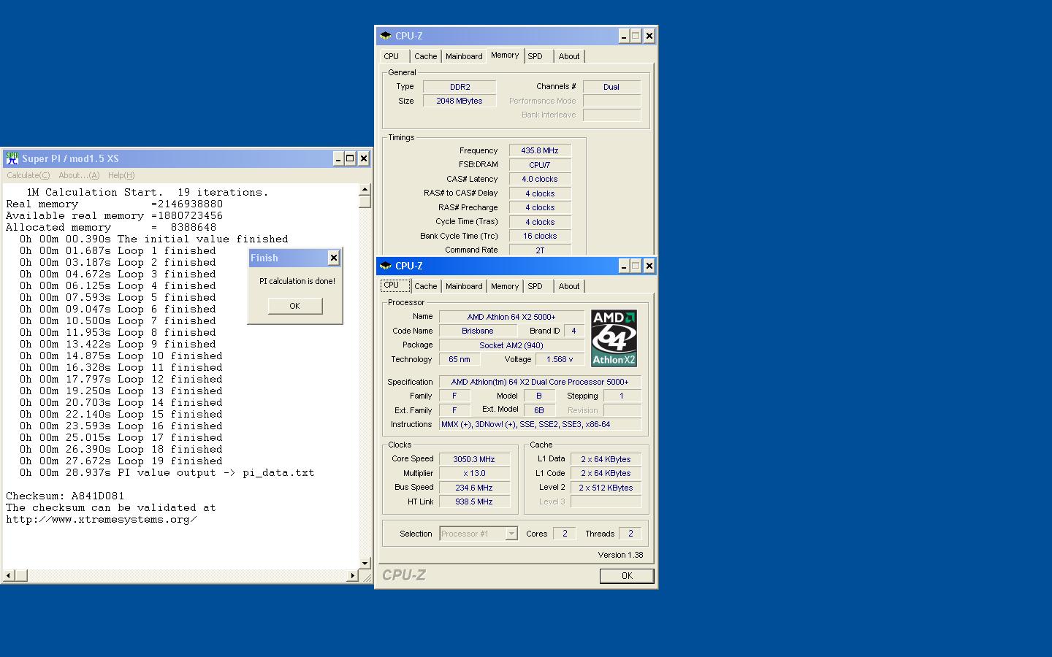This screenshot has width=1052, height=657.
Task: Click the Level 2 cache 2 x 512 KBytes value
Action: [606, 488]
